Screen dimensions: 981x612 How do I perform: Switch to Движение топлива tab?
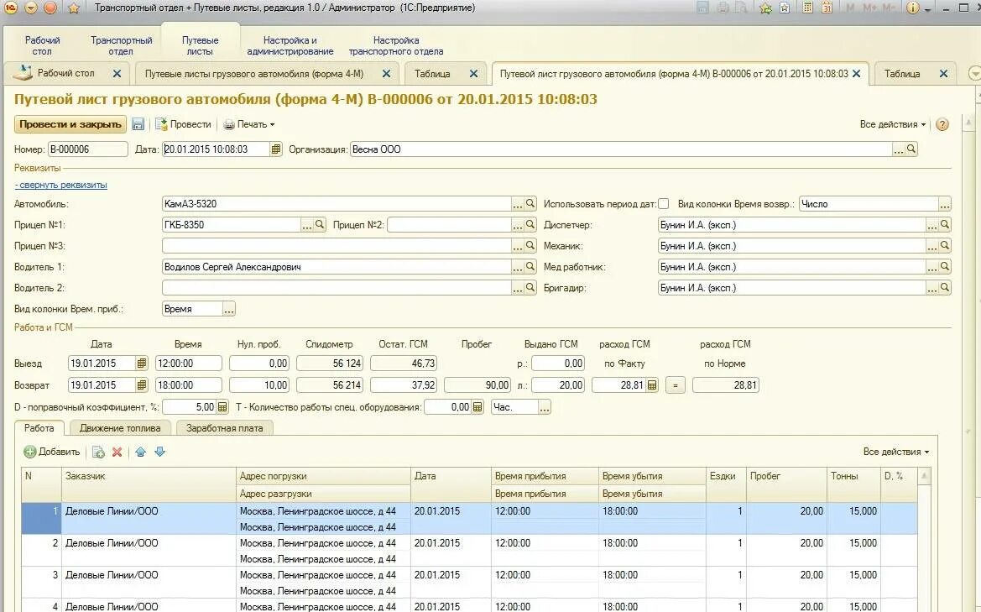click(120, 428)
